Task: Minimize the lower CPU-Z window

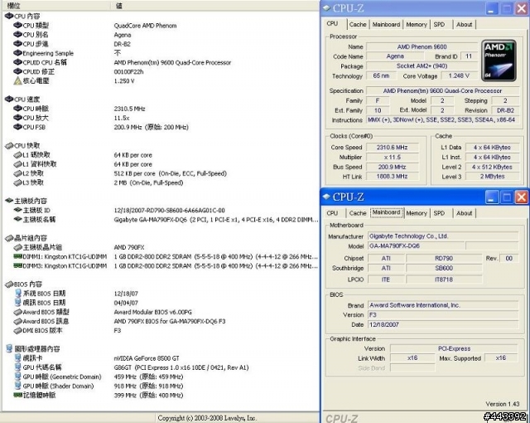Action: [x=492, y=197]
